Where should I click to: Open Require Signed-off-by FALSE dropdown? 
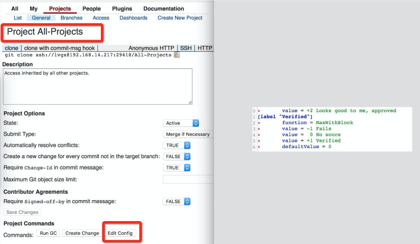177,201
